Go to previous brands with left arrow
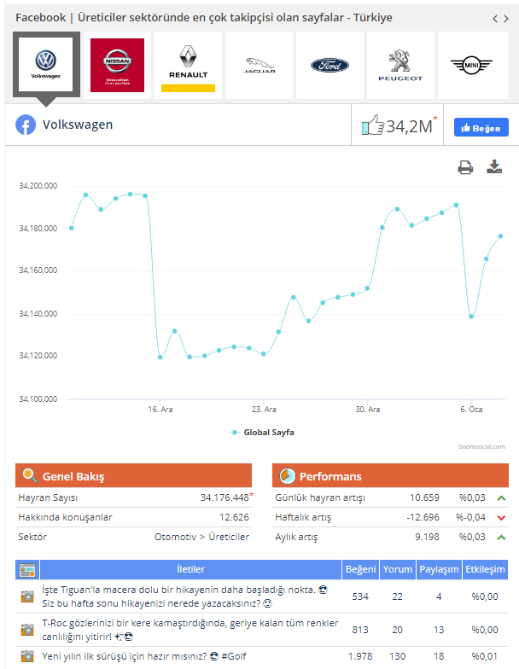The width and height of the screenshot is (519, 669). tap(495, 19)
